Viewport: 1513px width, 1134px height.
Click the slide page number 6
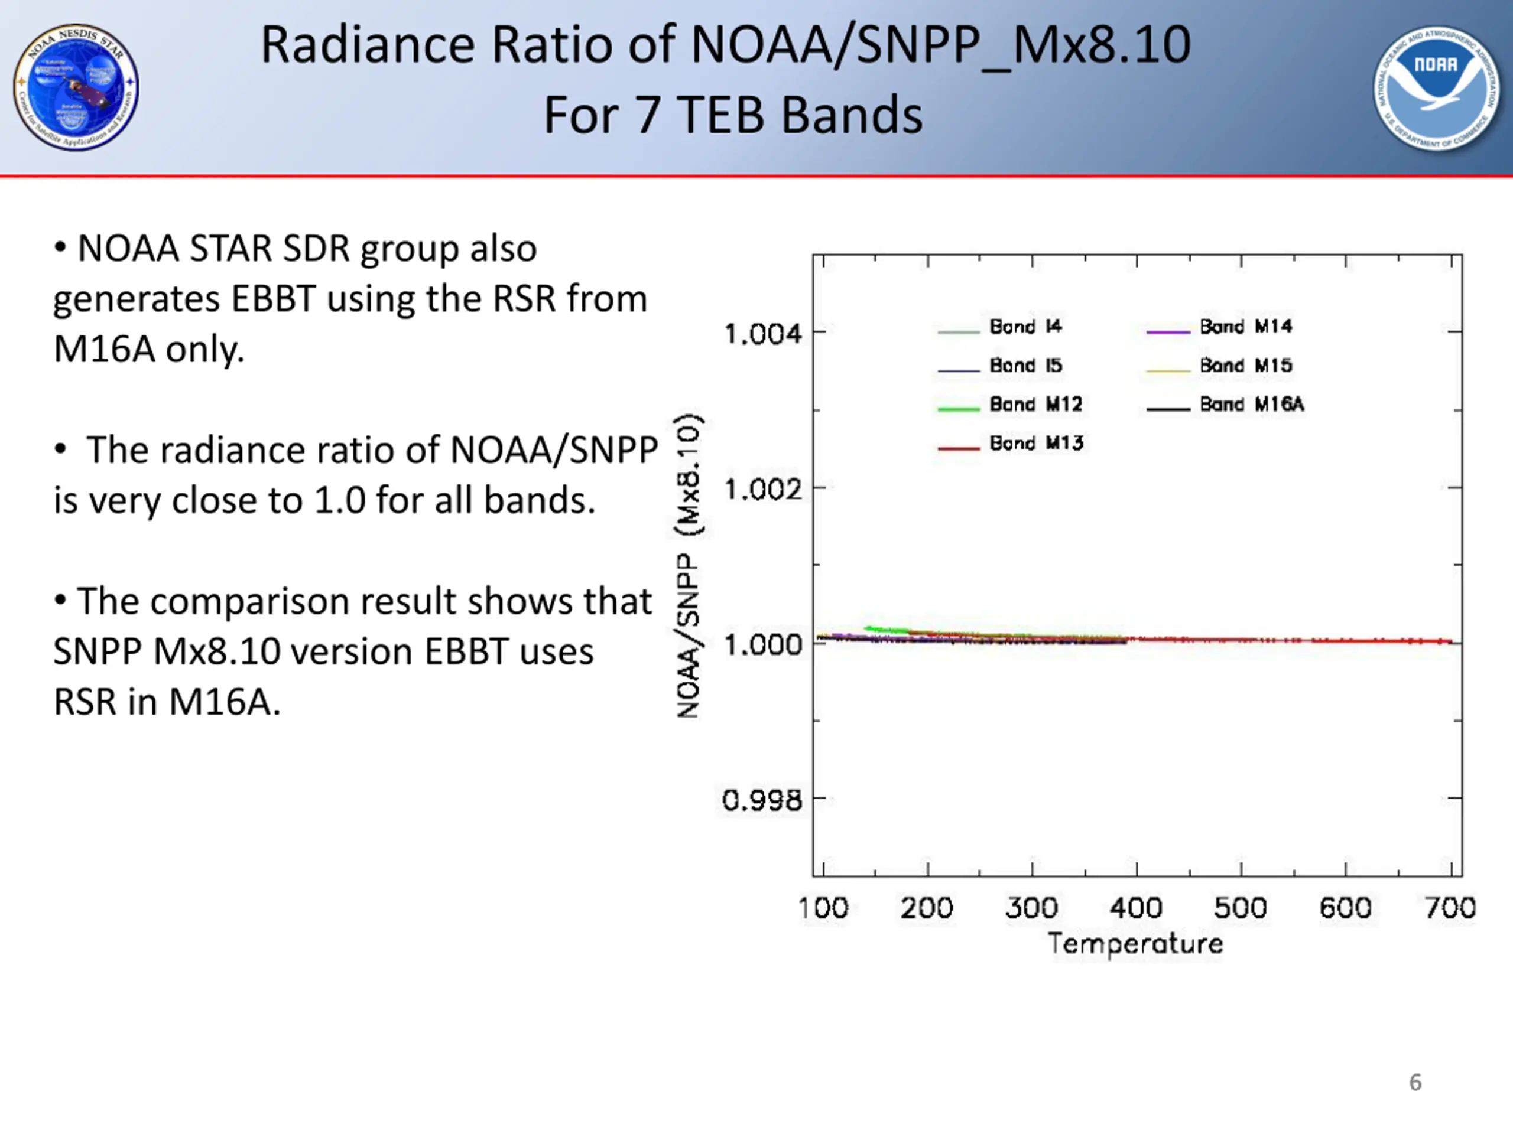[1415, 1083]
